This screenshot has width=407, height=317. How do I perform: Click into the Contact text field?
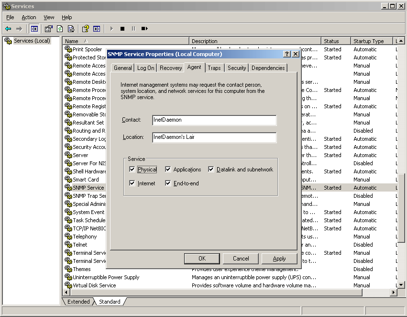(214, 120)
